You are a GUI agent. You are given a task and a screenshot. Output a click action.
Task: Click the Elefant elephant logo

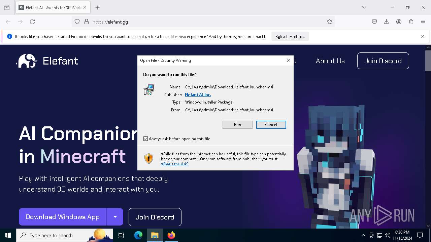click(27, 61)
